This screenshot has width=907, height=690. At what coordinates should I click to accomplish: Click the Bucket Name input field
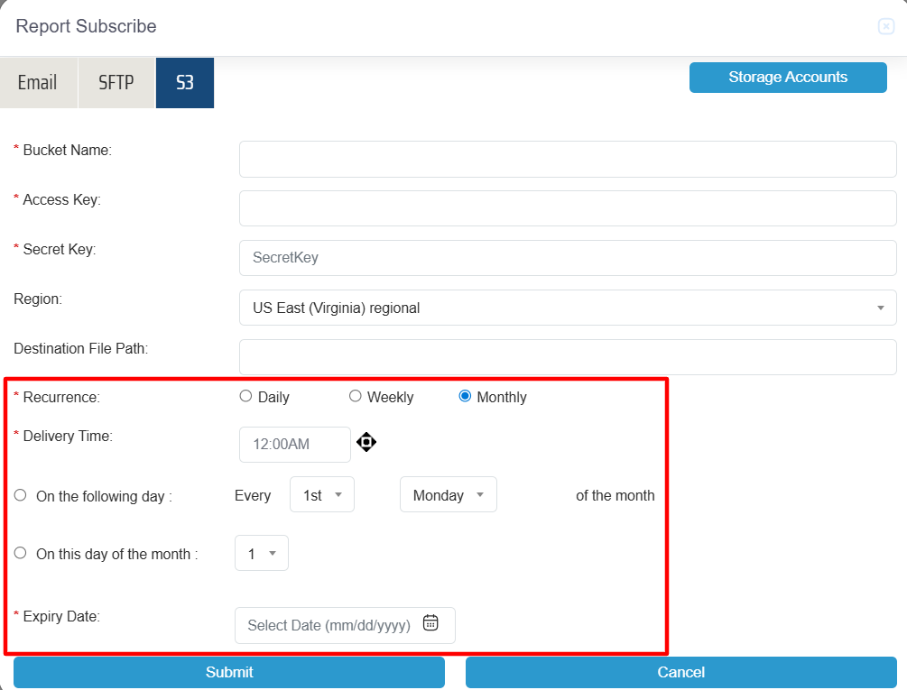[567, 159]
